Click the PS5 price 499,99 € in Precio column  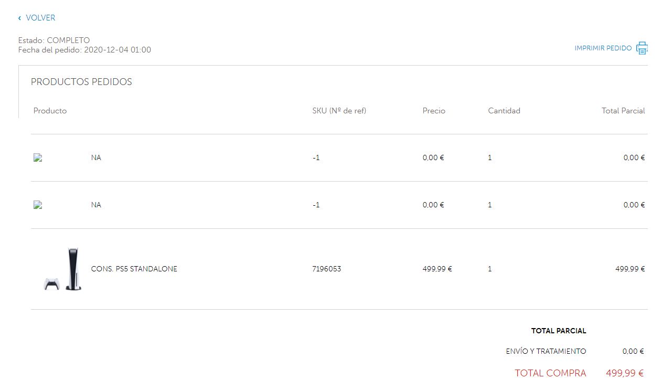coord(437,269)
